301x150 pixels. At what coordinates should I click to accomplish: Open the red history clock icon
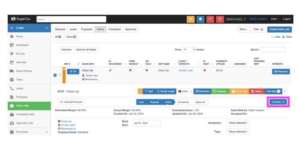(220, 19)
